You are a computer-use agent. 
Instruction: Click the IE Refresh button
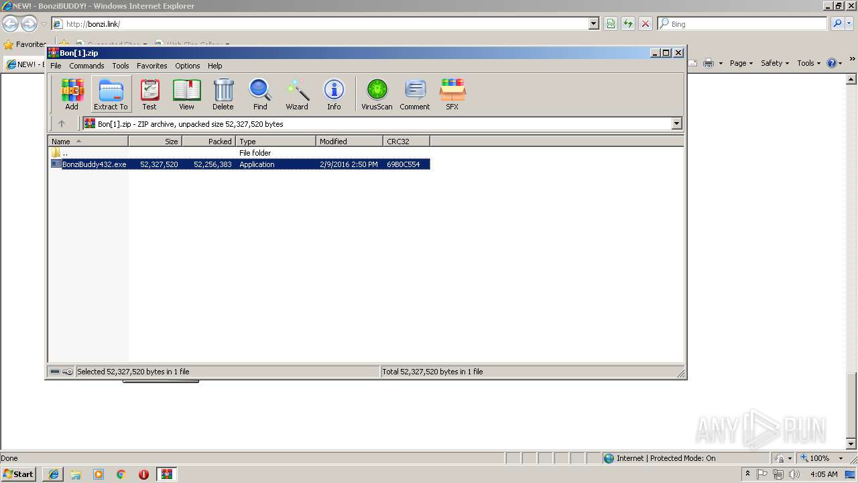click(x=628, y=23)
